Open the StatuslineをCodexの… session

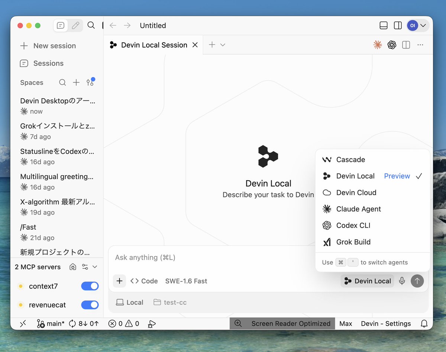[x=58, y=156]
